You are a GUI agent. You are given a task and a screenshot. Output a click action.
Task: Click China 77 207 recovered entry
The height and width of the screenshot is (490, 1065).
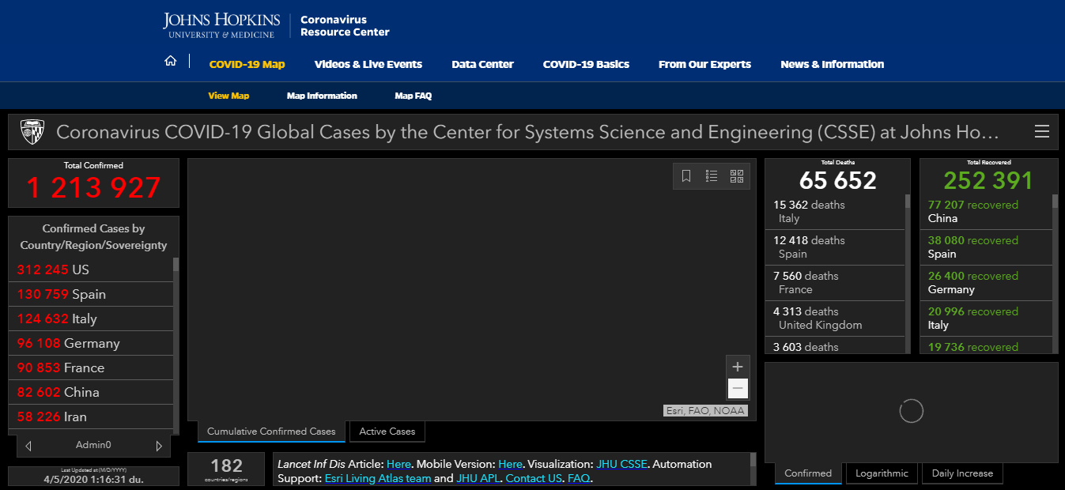click(986, 212)
